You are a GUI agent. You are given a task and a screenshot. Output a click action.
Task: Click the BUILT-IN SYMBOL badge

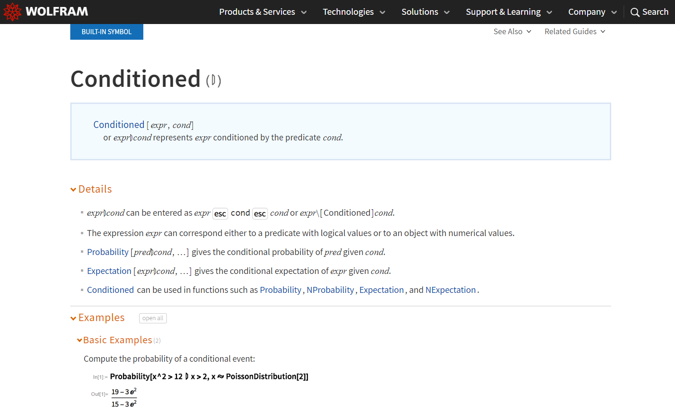[x=107, y=32]
